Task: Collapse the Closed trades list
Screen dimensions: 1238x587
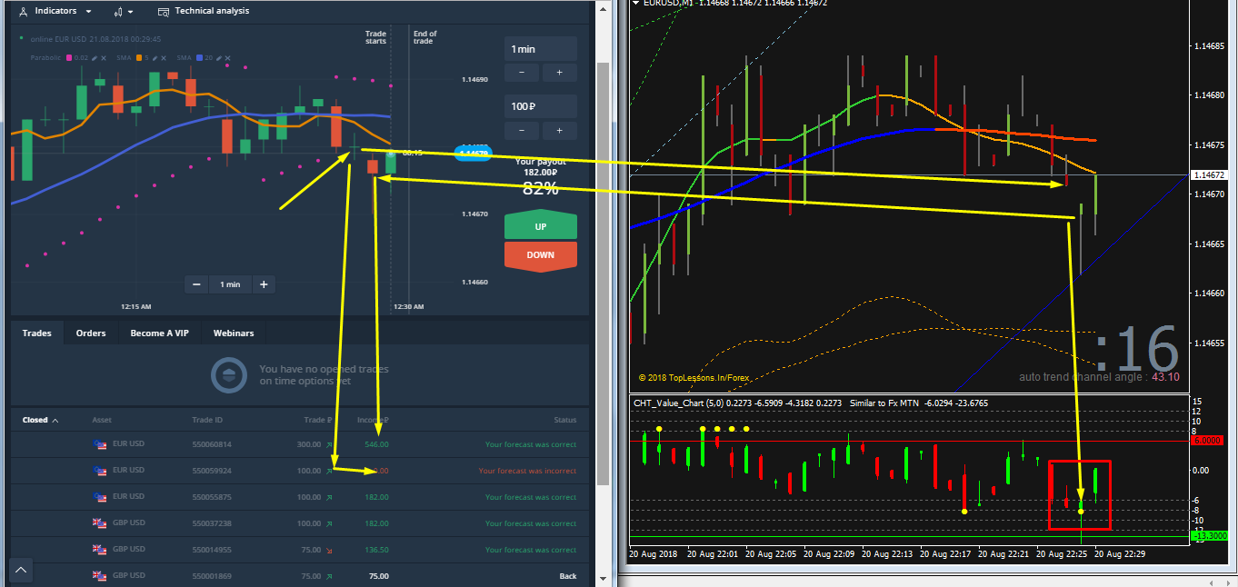Action: coord(41,421)
